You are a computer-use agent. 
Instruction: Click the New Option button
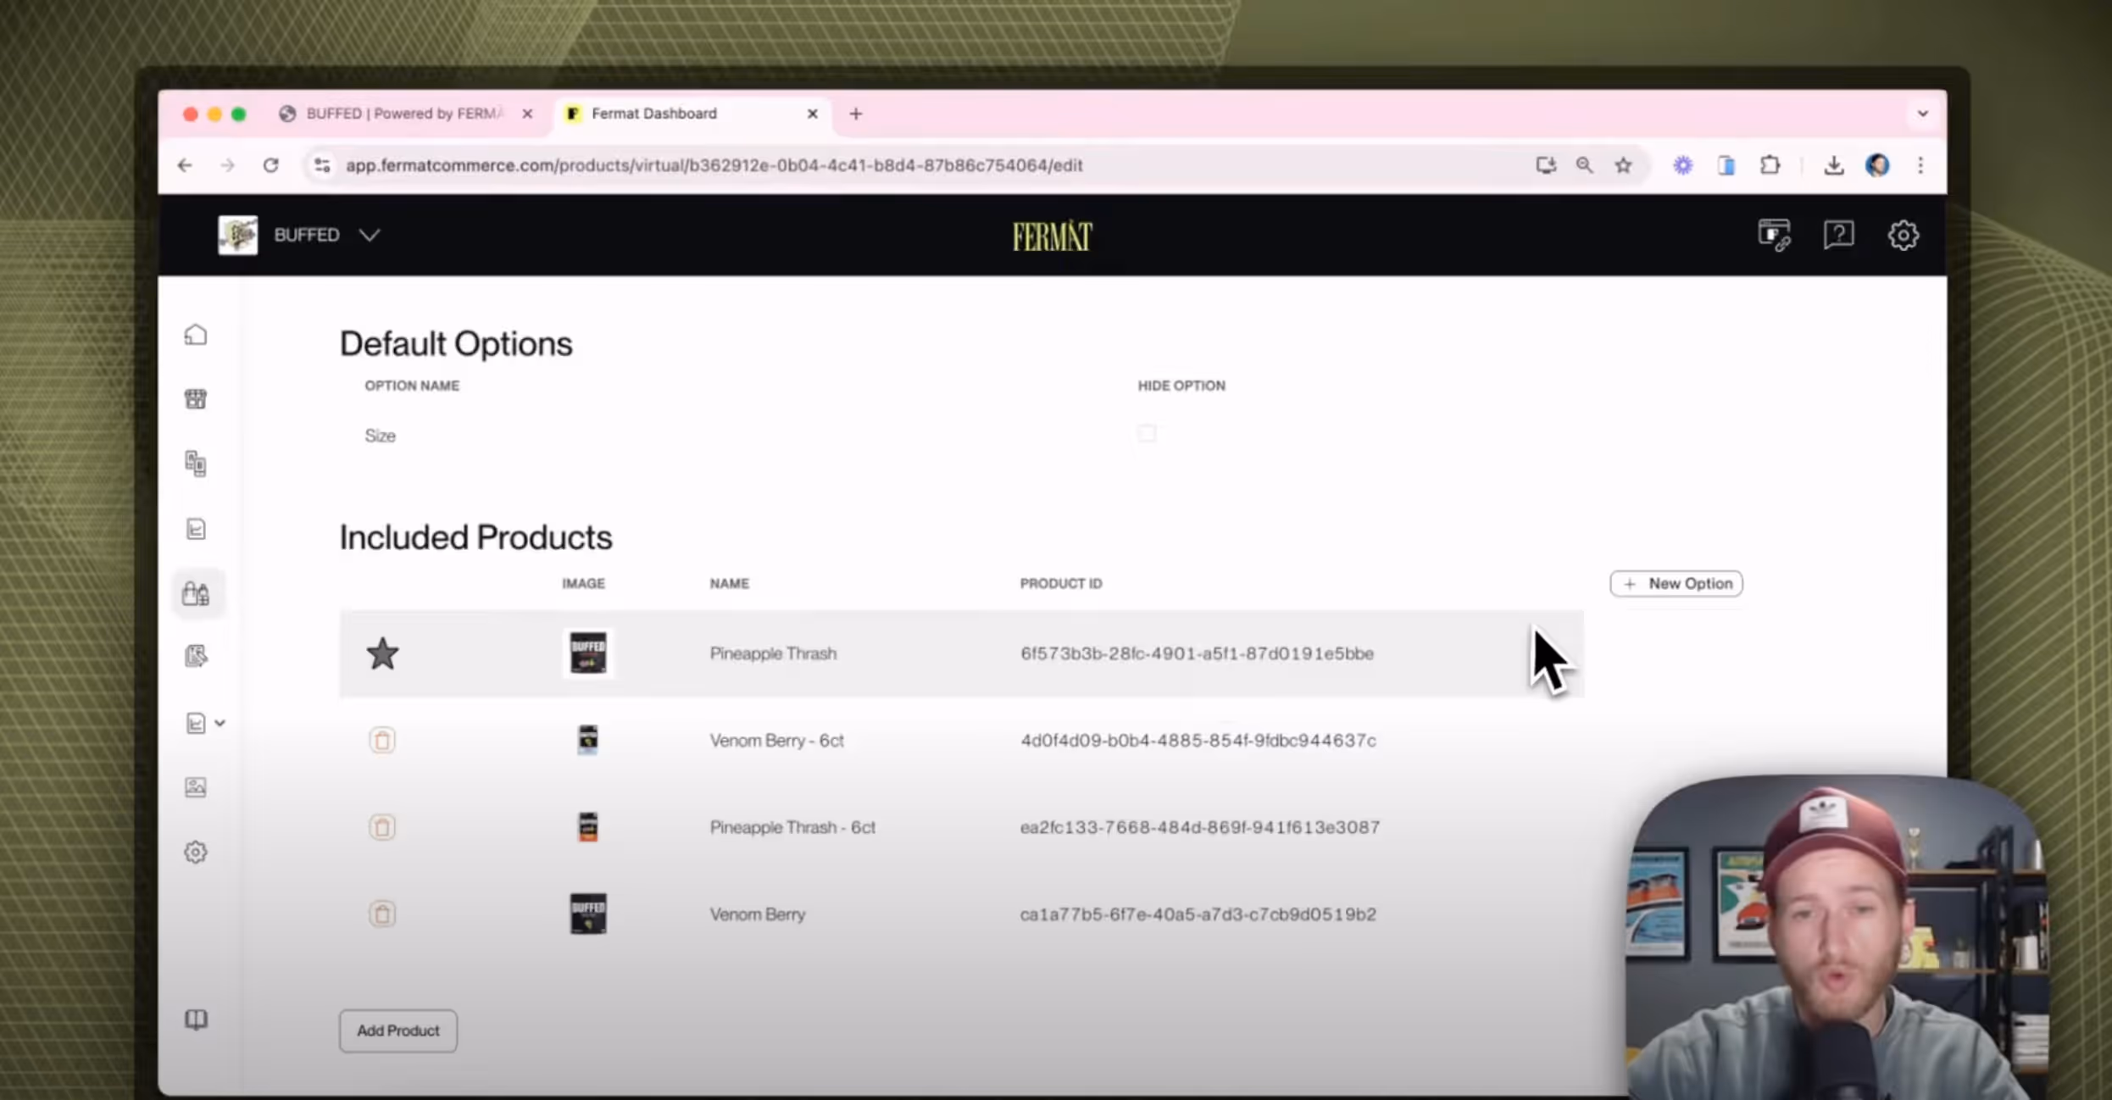[1676, 583]
